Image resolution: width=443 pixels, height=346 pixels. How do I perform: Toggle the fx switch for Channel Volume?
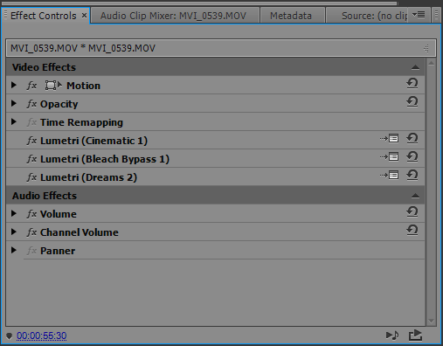pyautogui.click(x=31, y=232)
